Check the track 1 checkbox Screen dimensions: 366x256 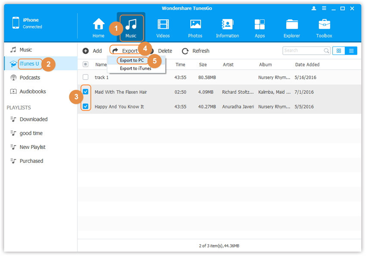click(x=85, y=77)
